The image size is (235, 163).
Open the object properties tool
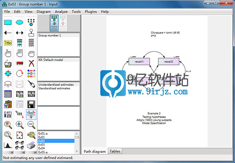[x=8, y=114]
